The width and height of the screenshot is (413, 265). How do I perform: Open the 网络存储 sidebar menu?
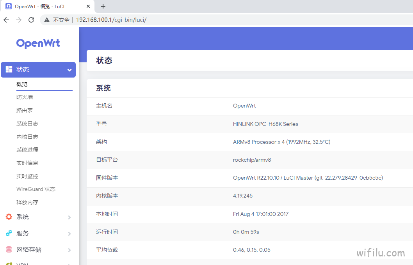(38, 249)
